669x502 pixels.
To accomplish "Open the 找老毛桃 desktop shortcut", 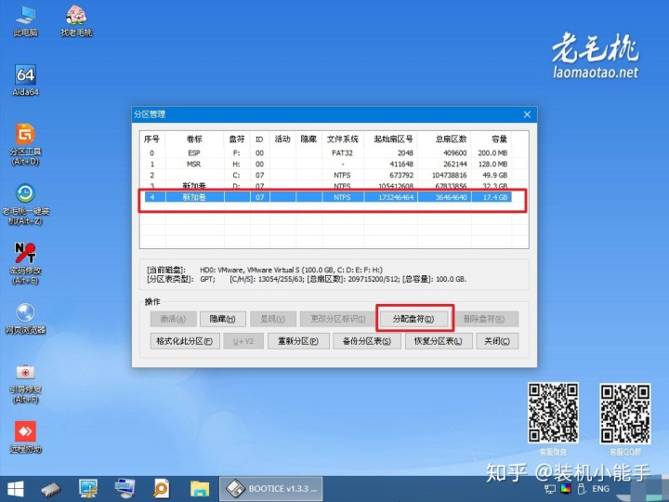I will click(76, 20).
